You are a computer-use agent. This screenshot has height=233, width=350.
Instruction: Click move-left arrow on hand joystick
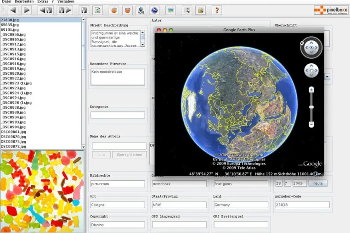(x=306, y=71)
